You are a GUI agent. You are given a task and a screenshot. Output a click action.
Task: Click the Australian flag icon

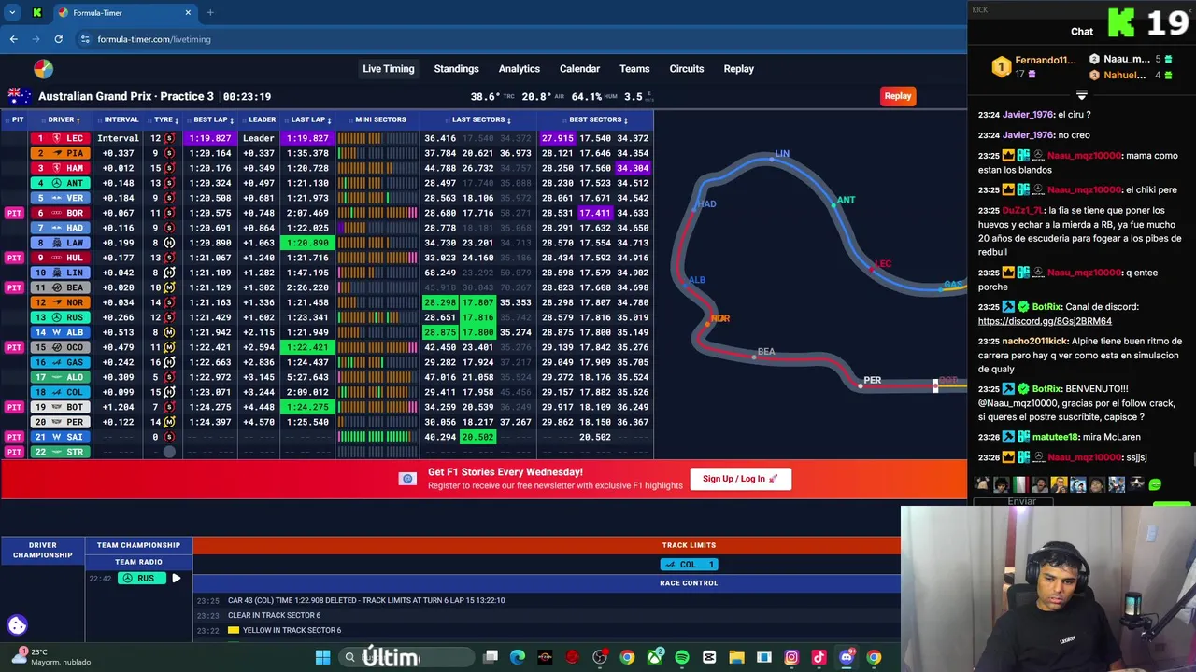pos(20,96)
